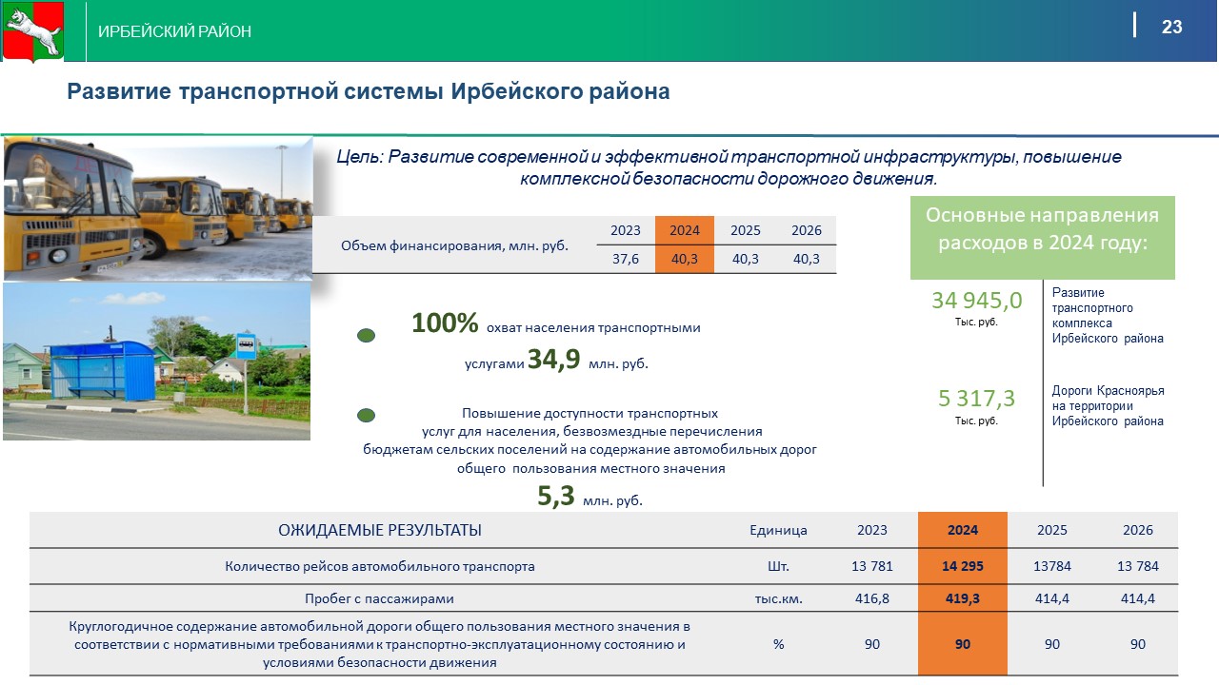Select the 5 317,3 тыс. руб. amount
This screenshot has height=685, width=1219.
[x=976, y=398]
